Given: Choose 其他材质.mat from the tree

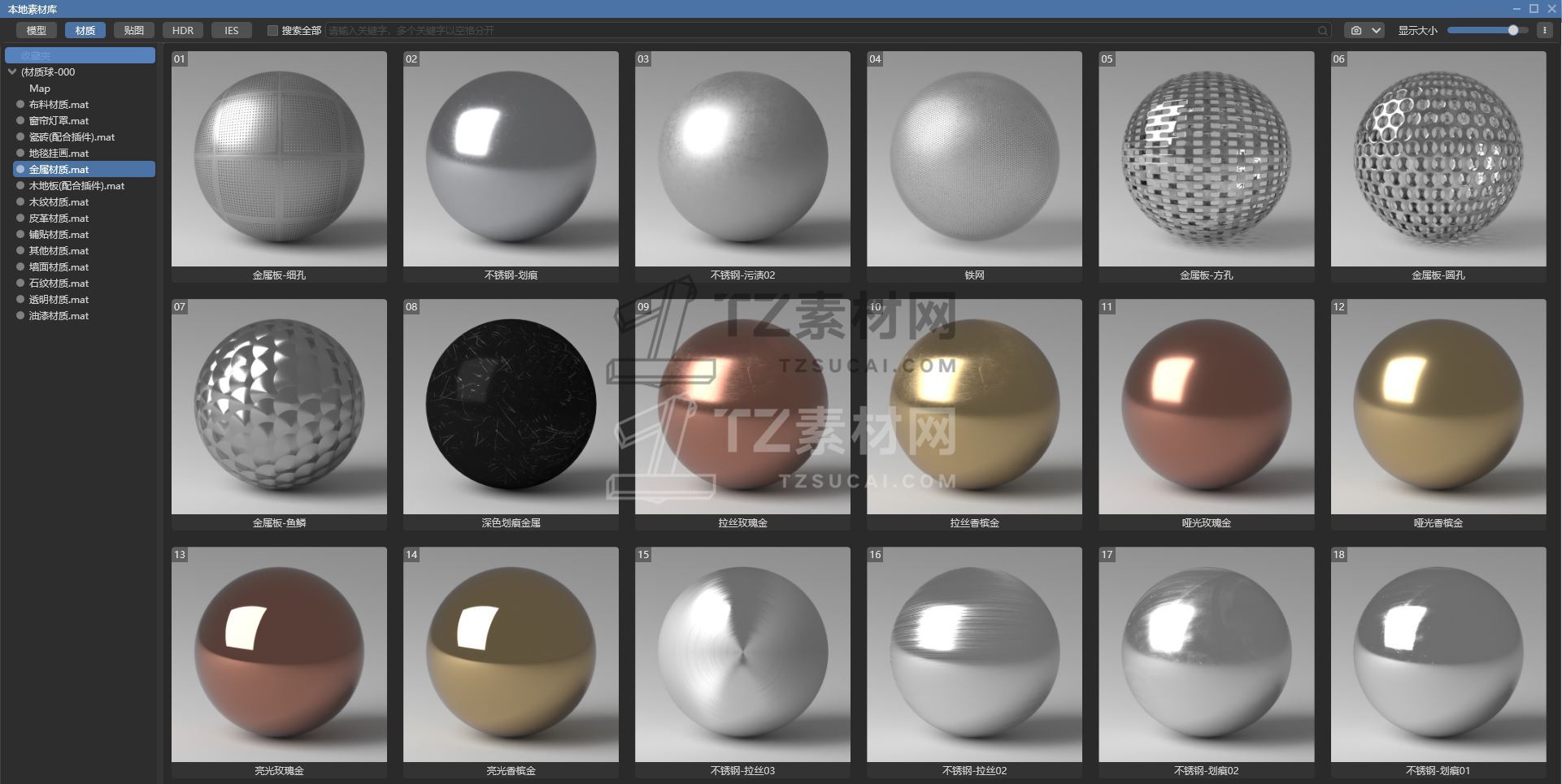Looking at the screenshot, I should click(x=59, y=250).
